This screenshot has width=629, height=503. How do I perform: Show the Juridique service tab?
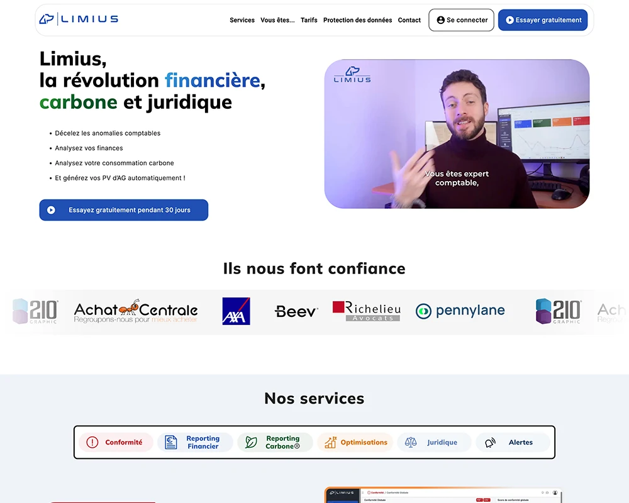tap(434, 443)
